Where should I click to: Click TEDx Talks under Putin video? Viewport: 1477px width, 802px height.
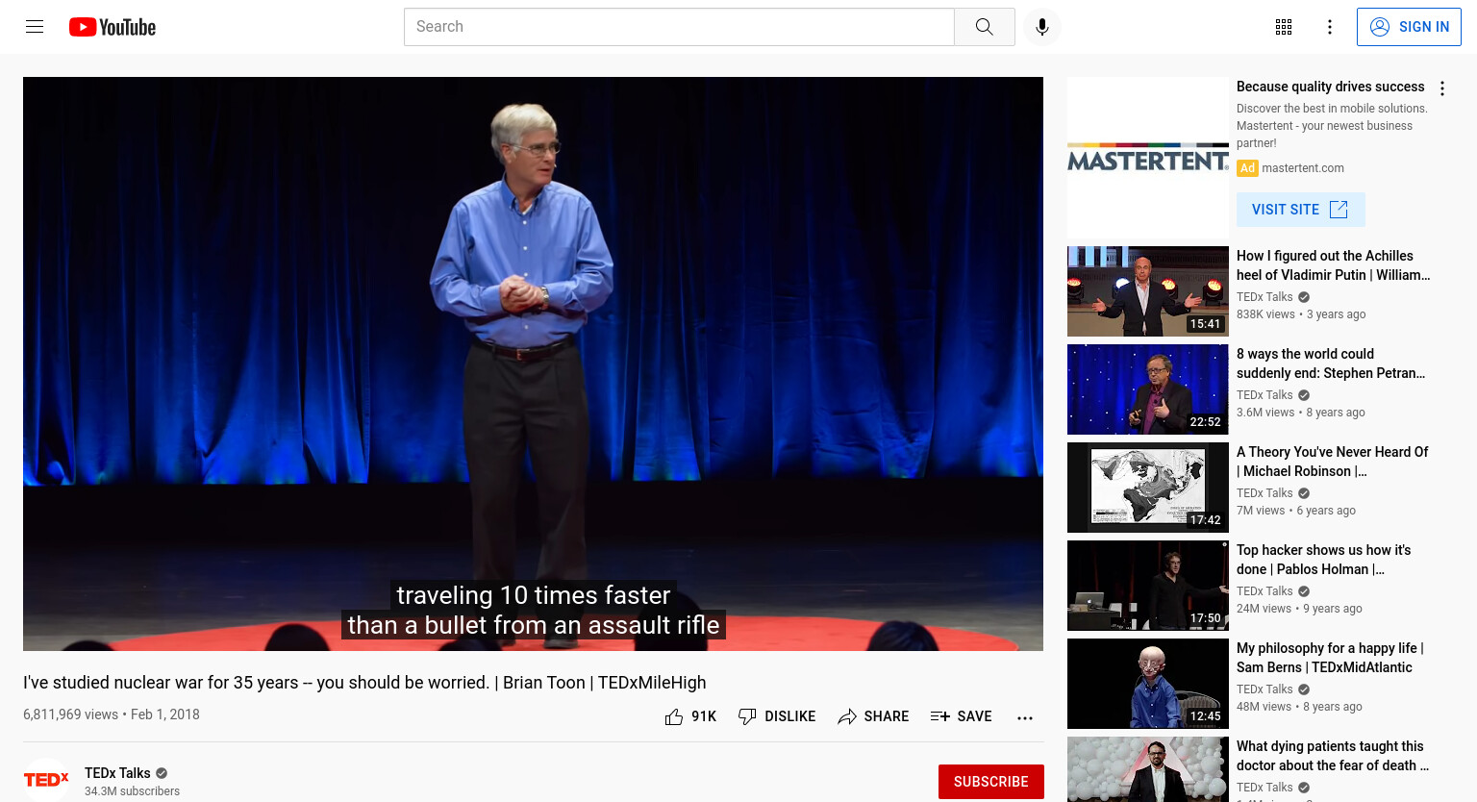pos(1264,297)
